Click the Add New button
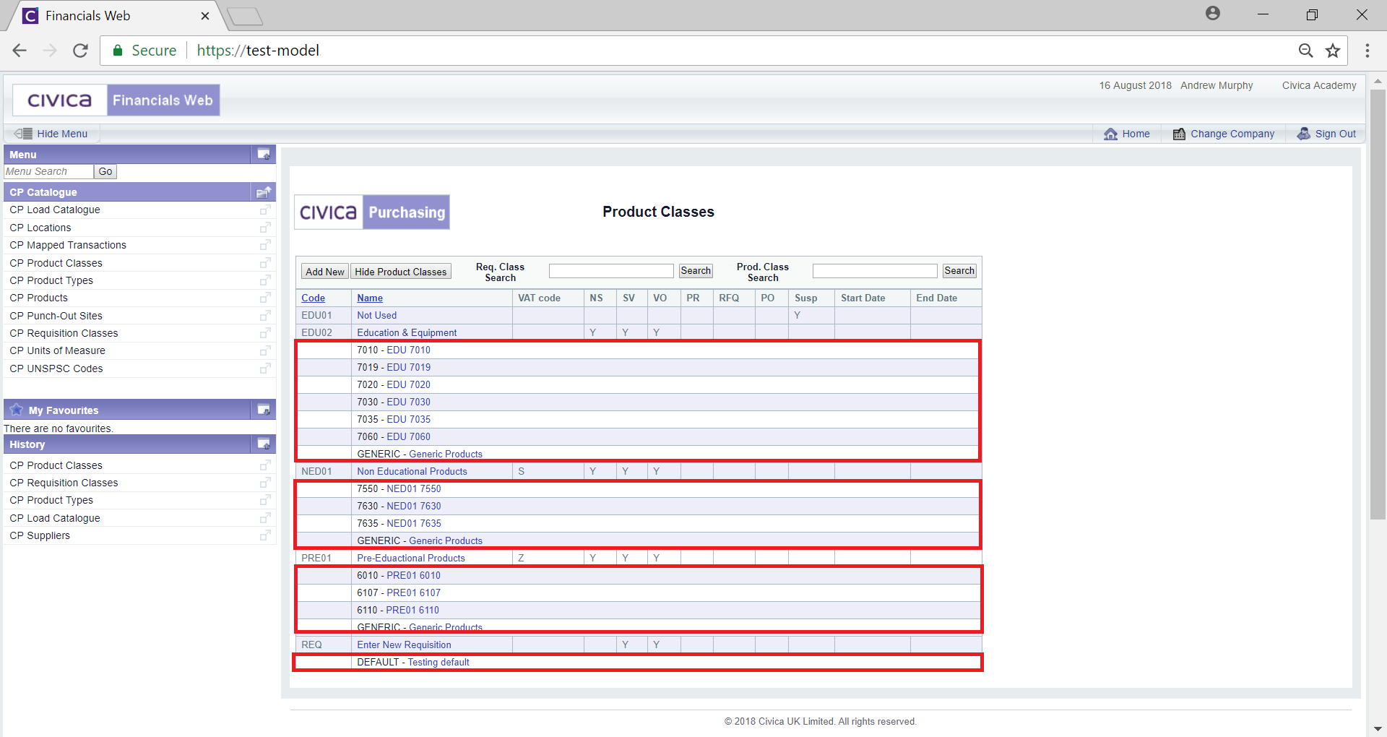 click(x=325, y=272)
